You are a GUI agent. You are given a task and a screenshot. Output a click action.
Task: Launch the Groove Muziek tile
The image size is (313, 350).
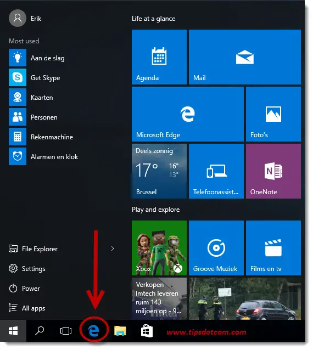tap(216, 248)
